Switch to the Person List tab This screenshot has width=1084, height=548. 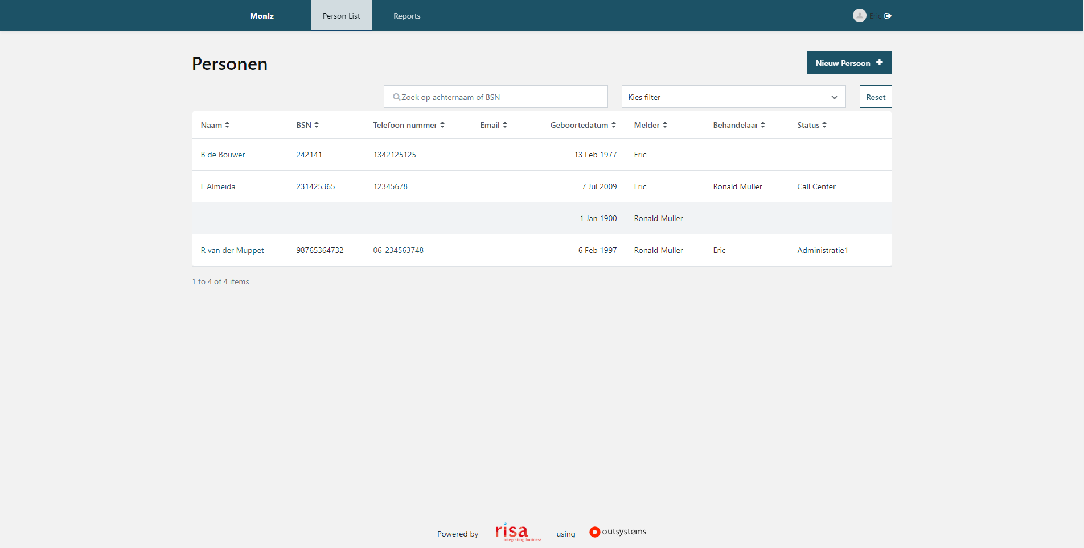(342, 15)
